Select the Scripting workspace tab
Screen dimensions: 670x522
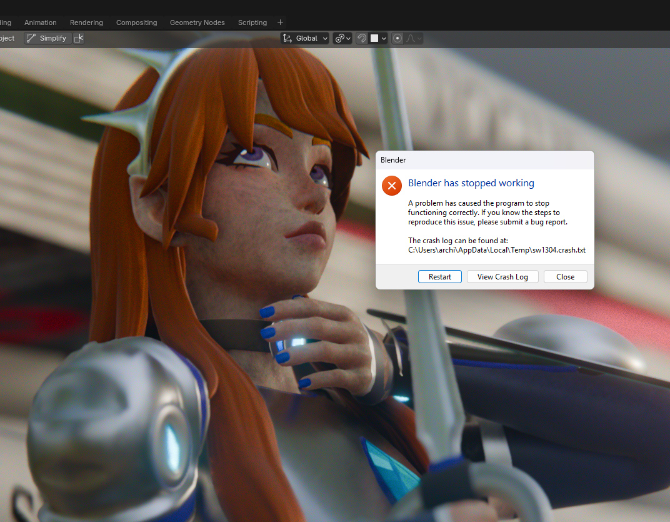point(252,23)
